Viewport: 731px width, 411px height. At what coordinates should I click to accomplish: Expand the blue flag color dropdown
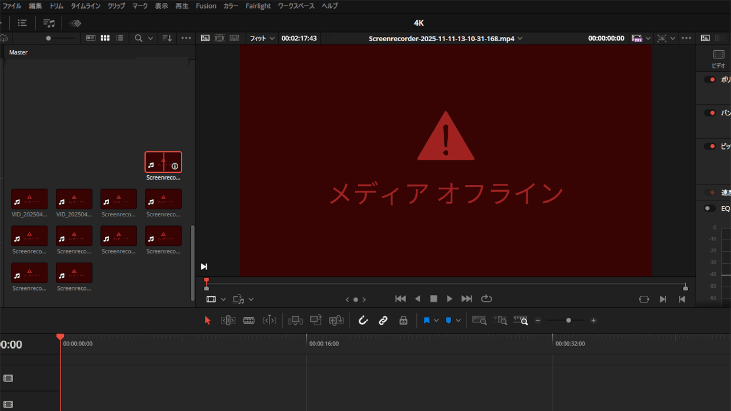437,321
